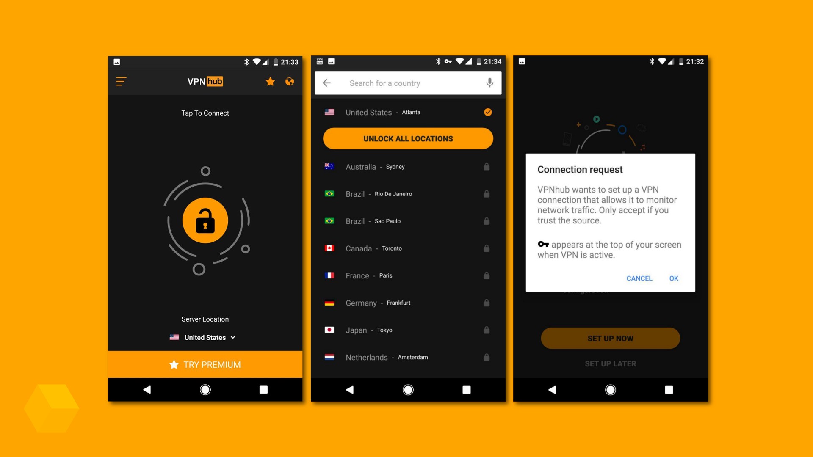Tap the Search for a country input field
This screenshot has height=457, width=813.
407,83
